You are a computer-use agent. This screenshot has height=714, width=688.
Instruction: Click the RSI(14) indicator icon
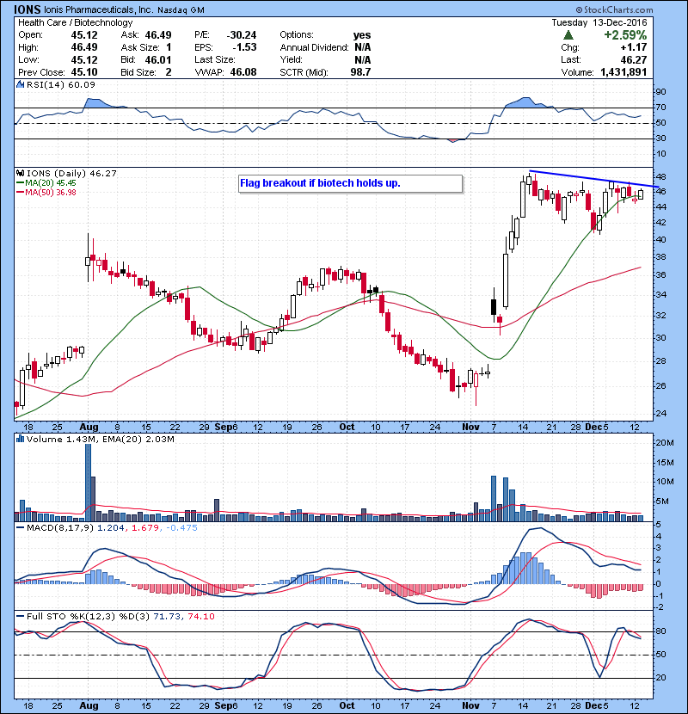tap(20, 84)
